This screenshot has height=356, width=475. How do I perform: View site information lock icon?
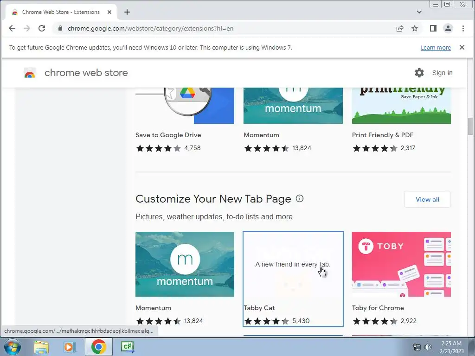[x=60, y=28]
